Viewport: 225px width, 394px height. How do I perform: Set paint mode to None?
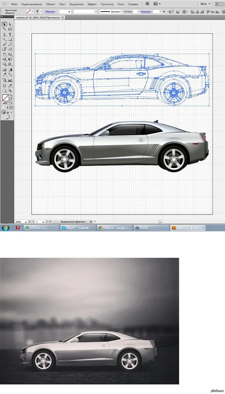tap(11, 108)
